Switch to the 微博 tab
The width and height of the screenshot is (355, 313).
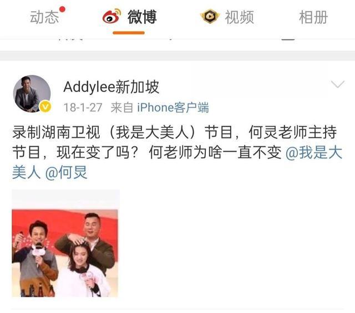click(142, 17)
